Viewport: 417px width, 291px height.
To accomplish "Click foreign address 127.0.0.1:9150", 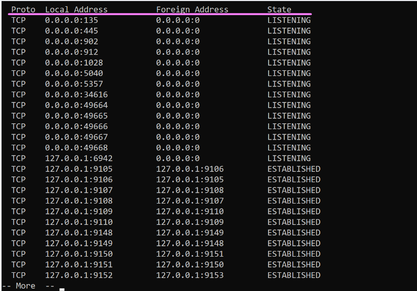I will (x=190, y=265).
